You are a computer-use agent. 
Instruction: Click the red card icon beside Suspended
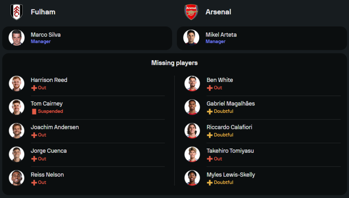point(34,112)
